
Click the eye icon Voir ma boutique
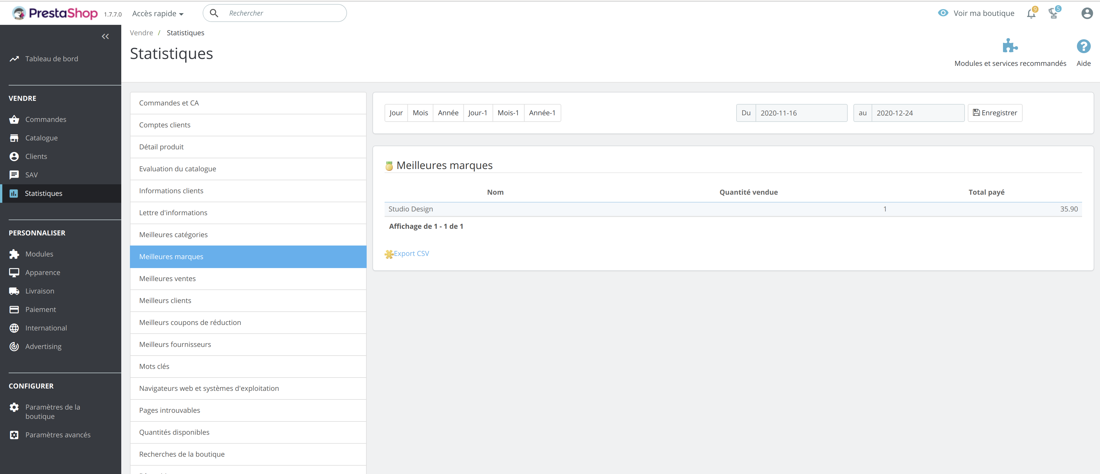click(943, 13)
